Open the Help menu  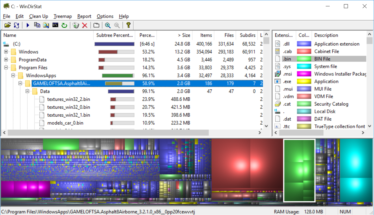coord(124,16)
